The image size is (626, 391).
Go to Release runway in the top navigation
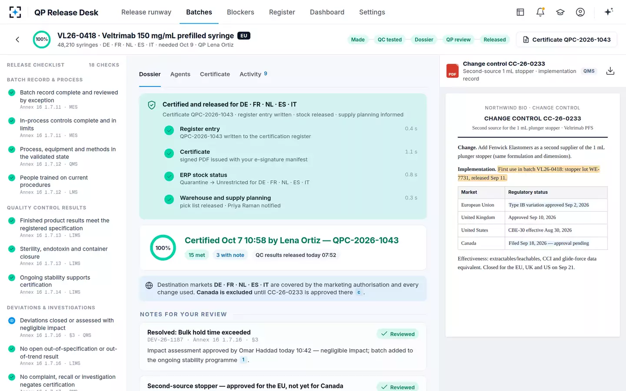[x=146, y=12]
